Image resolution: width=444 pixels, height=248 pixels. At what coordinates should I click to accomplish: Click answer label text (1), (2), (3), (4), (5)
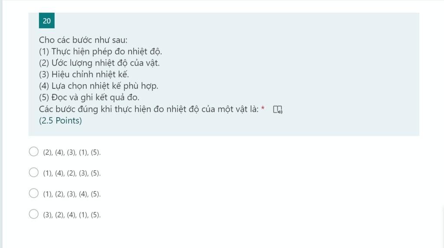(x=72, y=194)
